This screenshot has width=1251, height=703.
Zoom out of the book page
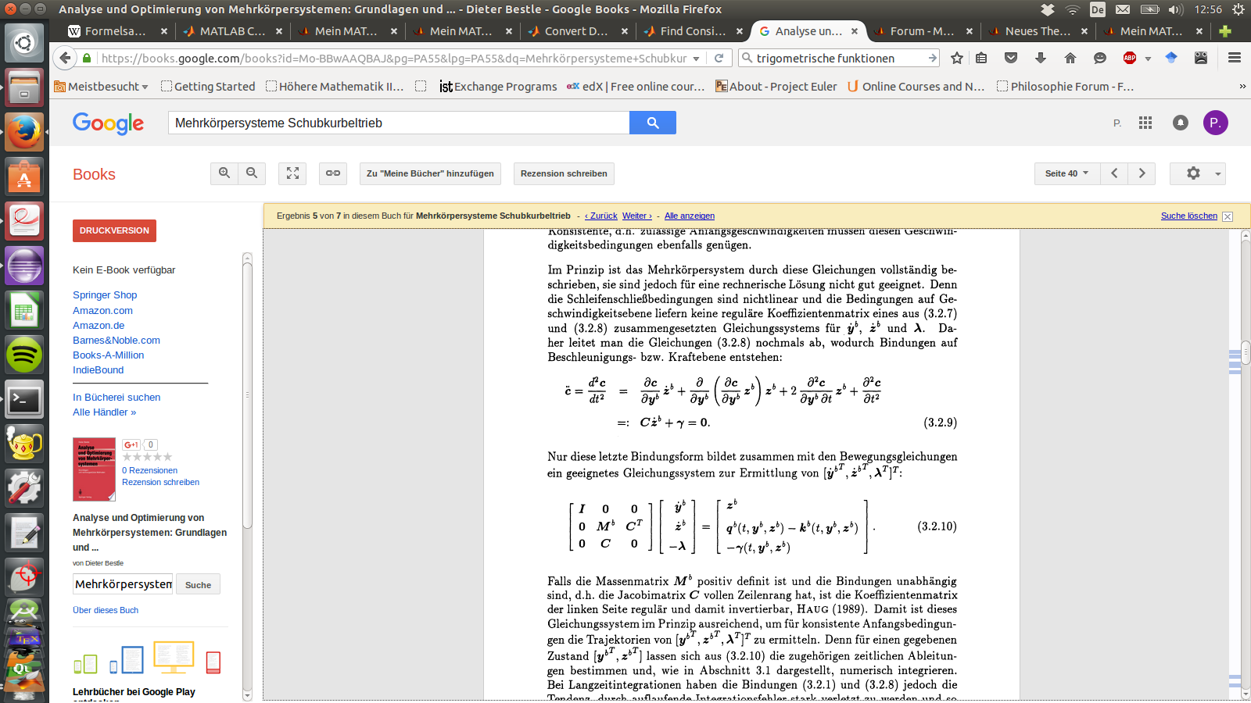[x=252, y=173]
